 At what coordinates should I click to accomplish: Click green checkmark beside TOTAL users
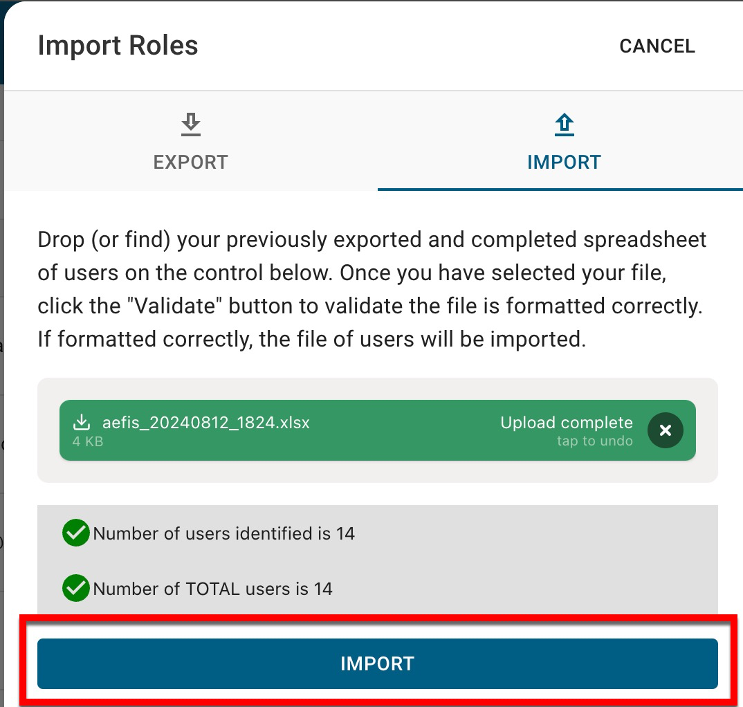pos(75,589)
